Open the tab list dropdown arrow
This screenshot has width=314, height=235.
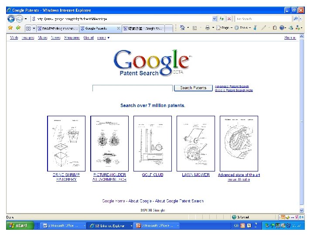click(x=34, y=28)
